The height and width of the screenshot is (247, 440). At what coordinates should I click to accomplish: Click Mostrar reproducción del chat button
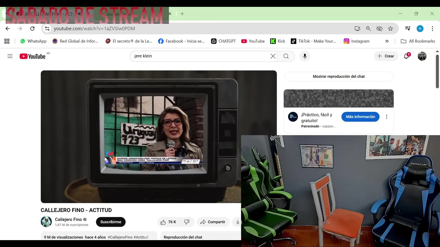(x=339, y=77)
